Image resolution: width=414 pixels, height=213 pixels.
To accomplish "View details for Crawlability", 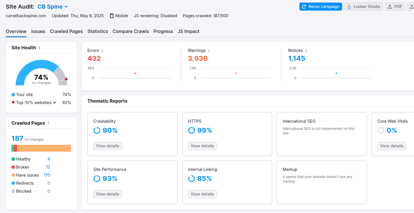I will (107, 146).
